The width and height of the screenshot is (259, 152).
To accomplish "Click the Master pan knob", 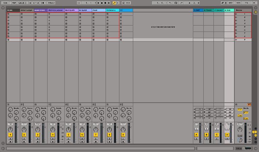I will pyautogui.click(x=240, y=129).
